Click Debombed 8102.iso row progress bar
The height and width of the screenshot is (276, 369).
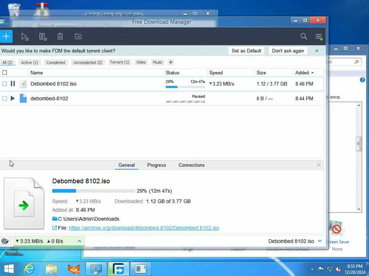(x=186, y=87)
